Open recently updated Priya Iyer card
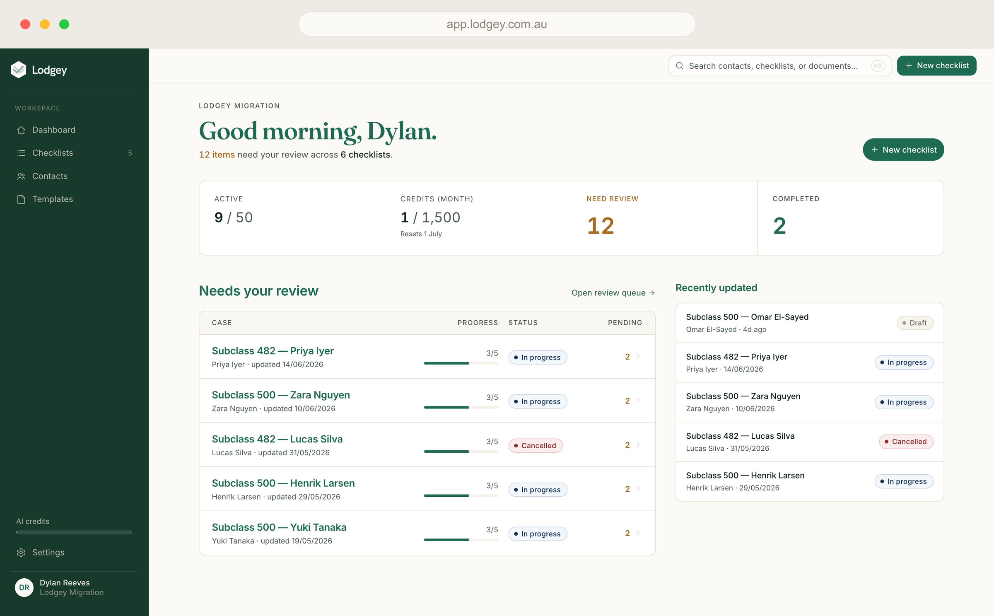994x616 pixels. point(810,362)
